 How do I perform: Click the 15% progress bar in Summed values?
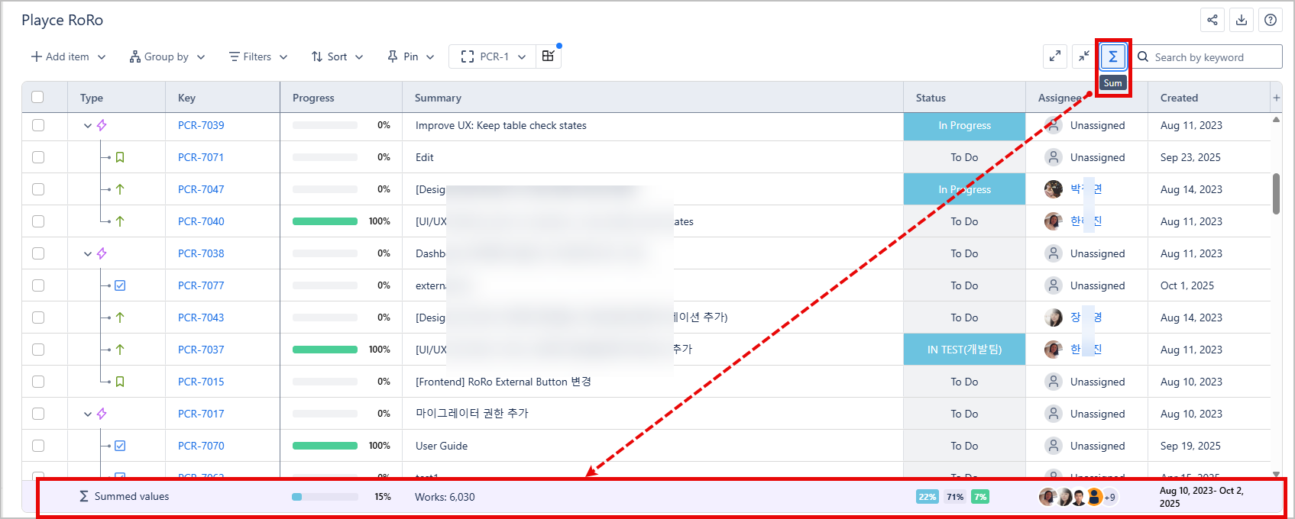click(x=325, y=497)
